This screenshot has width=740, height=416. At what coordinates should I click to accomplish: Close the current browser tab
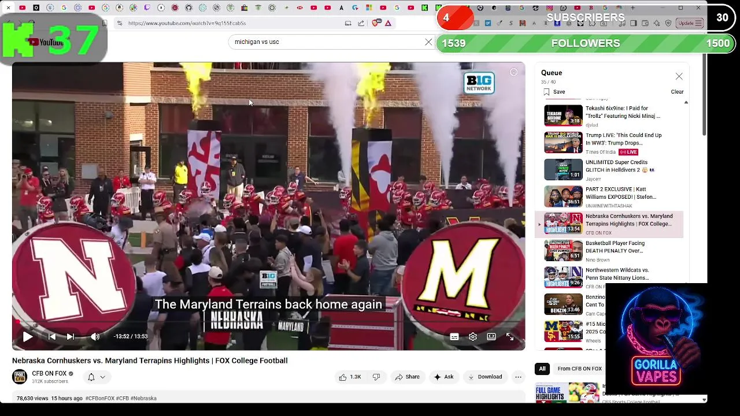(9, 8)
